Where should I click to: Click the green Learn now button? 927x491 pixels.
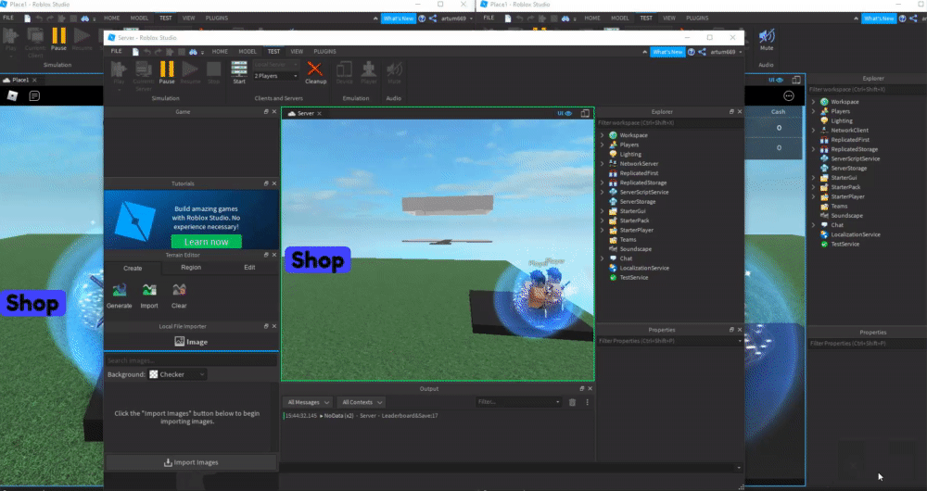pyautogui.click(x=207, y=242)
